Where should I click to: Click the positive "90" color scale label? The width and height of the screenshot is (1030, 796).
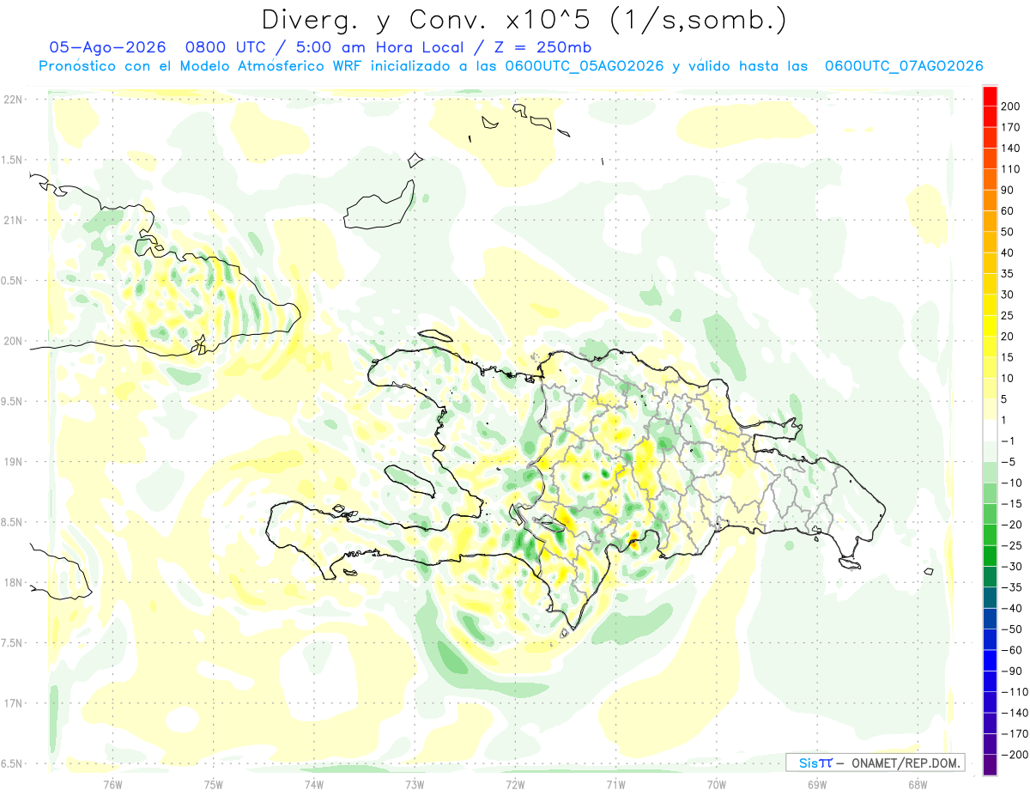(1008, 191)
